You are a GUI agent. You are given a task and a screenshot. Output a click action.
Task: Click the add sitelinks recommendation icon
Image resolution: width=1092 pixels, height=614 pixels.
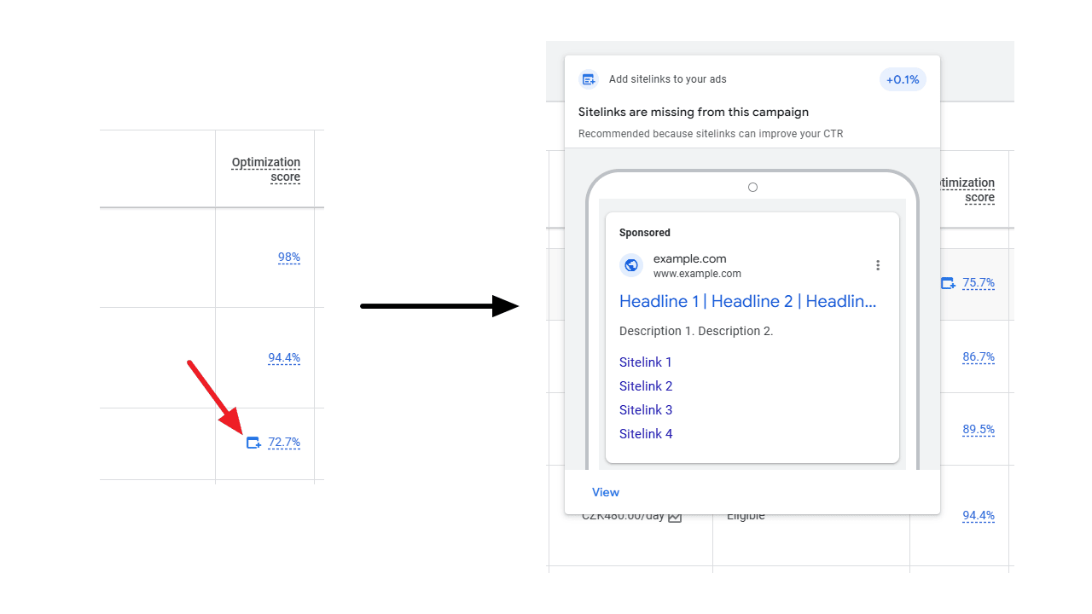coord(589,78)
